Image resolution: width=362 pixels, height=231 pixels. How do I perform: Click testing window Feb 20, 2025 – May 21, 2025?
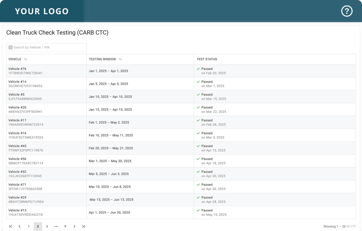pyautogui.click(x=111, y=148)
